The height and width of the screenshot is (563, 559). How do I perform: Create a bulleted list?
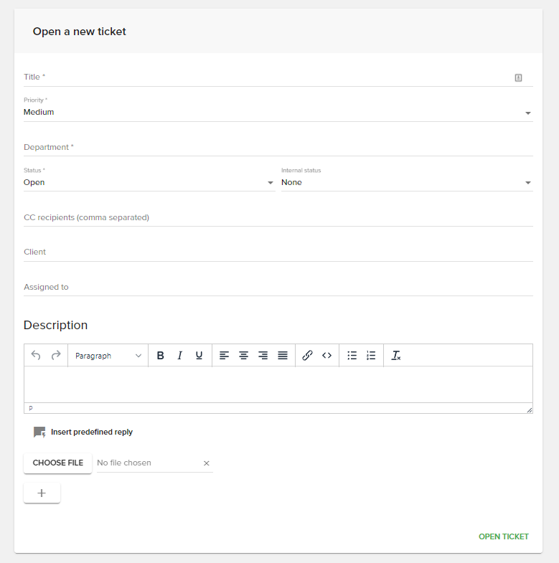(x=352, y=356)
